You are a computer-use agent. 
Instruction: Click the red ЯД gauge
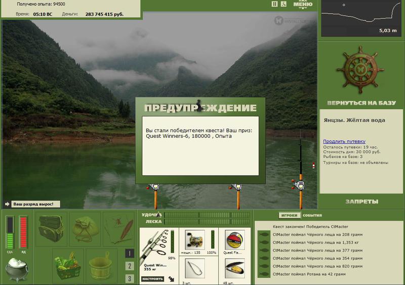pyautogui.click(x=23, y=232)
